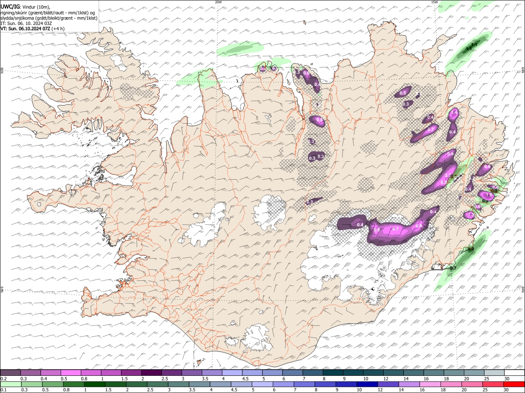Select the dark teal 8 snow-scale swatch
Image resolution: width=525 pixels, height=393 pixels.
click(333, 373)
